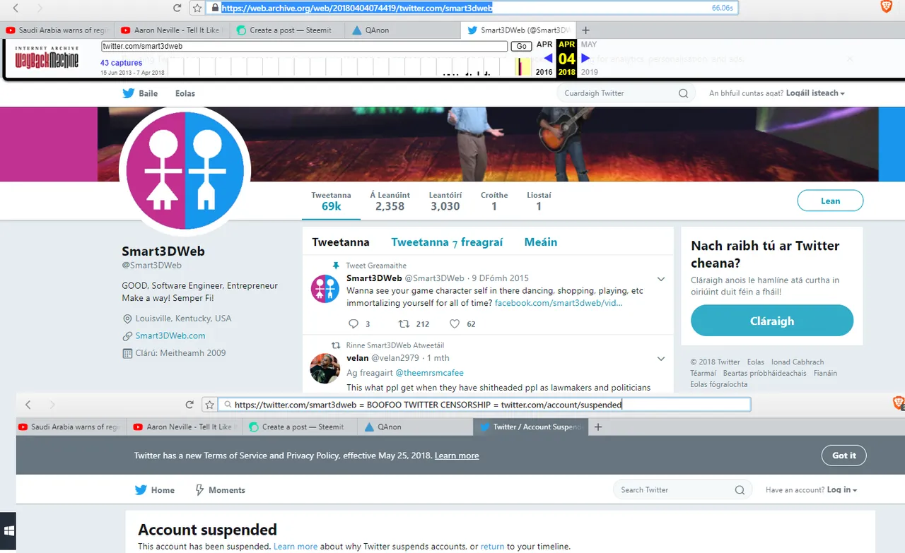Click velan's avatar in retweeted tweet
905x553 pixels.
point(325,368)
